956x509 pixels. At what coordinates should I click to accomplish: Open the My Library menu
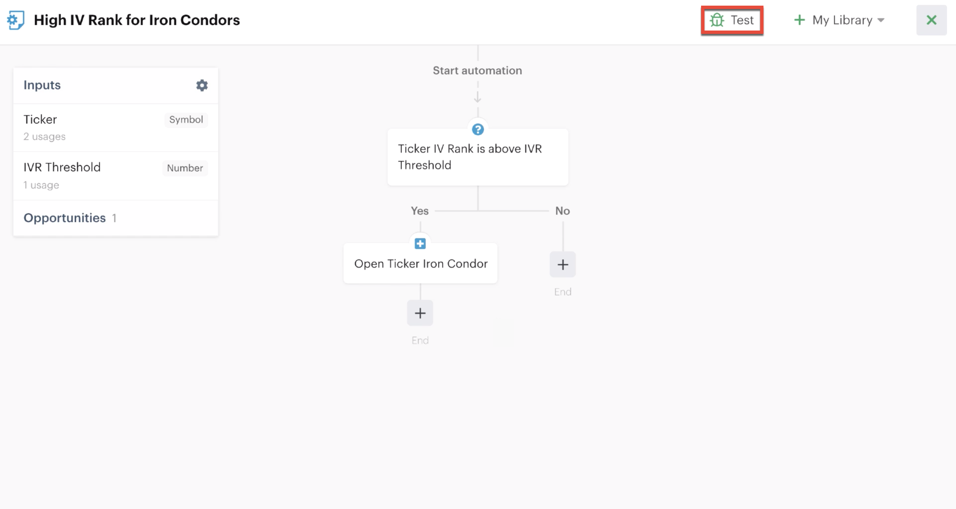pos(839,20)
